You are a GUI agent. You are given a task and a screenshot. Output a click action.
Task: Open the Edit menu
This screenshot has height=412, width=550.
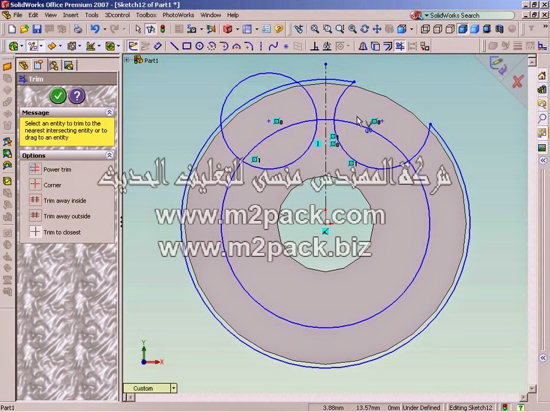33,15
